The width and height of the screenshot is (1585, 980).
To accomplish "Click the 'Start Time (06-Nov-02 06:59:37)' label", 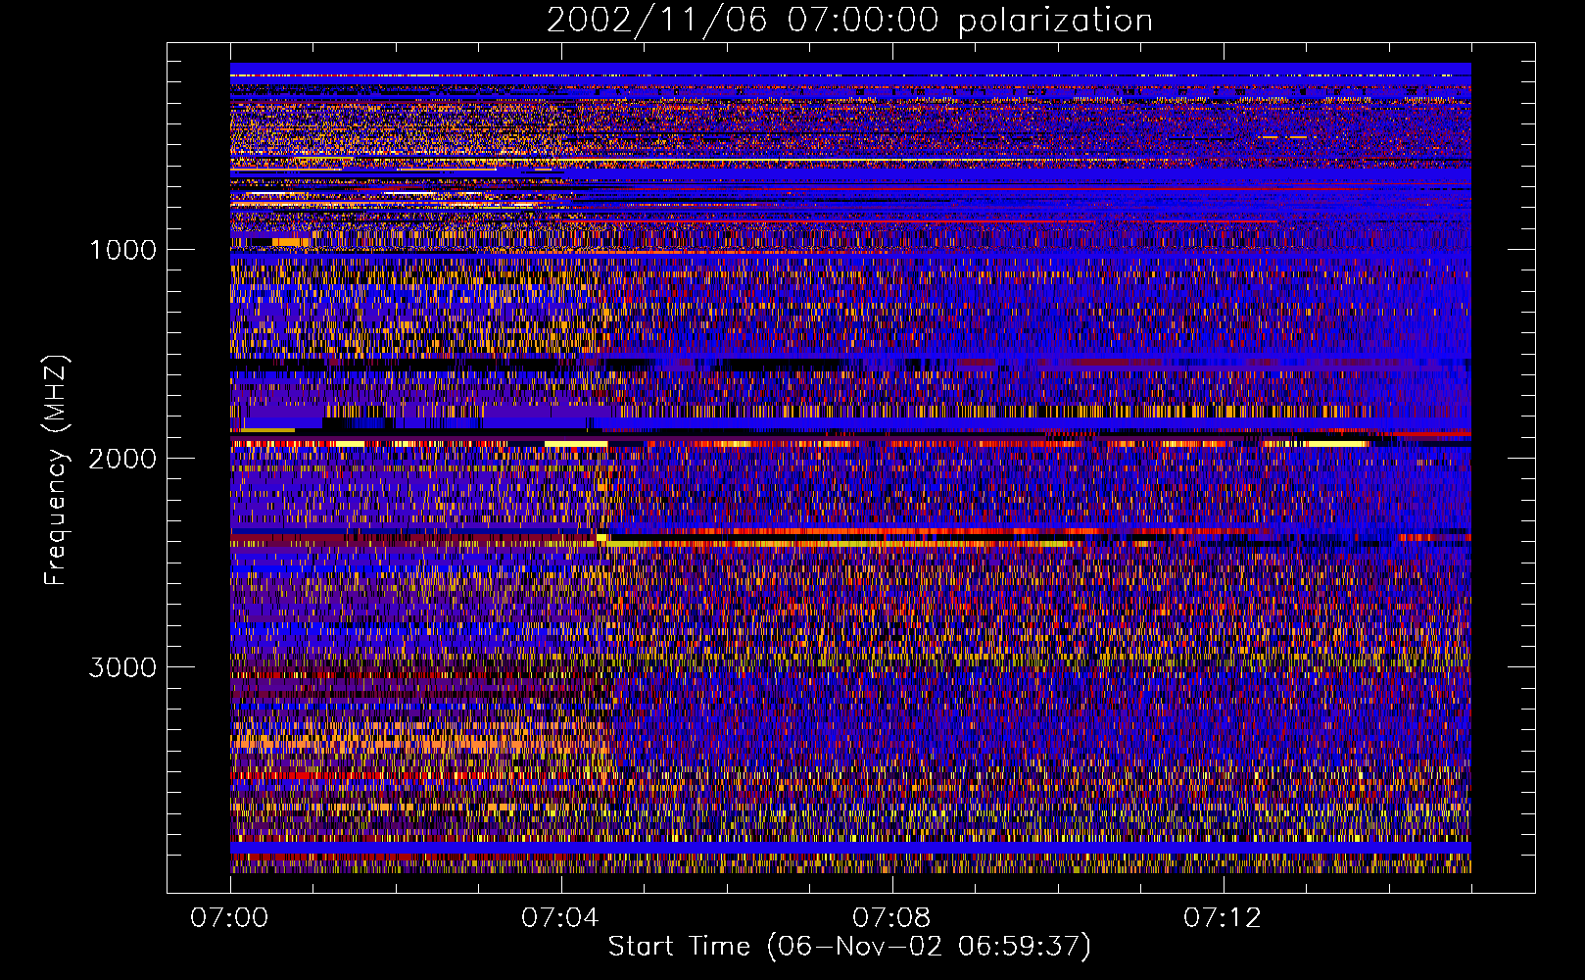I will tap(849, 947).
